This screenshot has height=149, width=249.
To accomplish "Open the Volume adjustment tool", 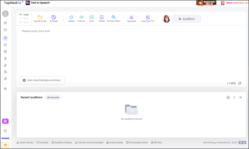I will 81,17.
